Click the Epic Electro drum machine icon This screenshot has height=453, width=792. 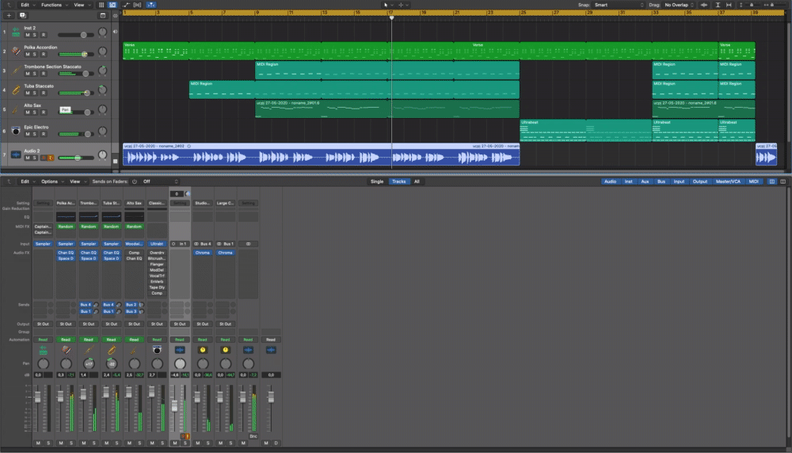click(x=15, y=130)
